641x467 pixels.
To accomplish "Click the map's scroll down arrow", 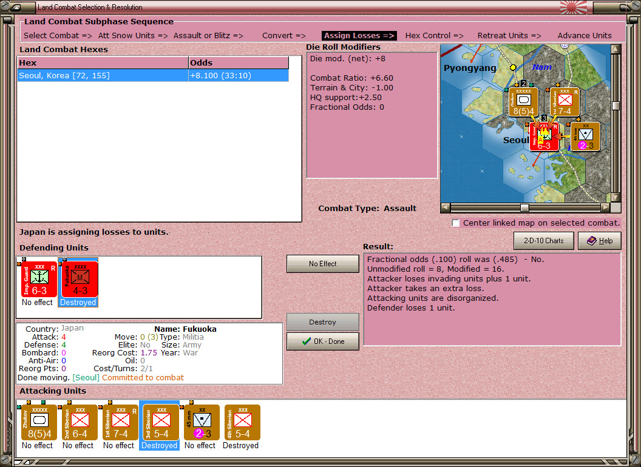I will coord(616,197).
